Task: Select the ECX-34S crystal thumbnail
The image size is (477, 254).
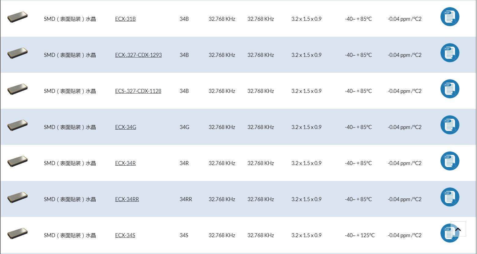Action: [x=17, y=233]
